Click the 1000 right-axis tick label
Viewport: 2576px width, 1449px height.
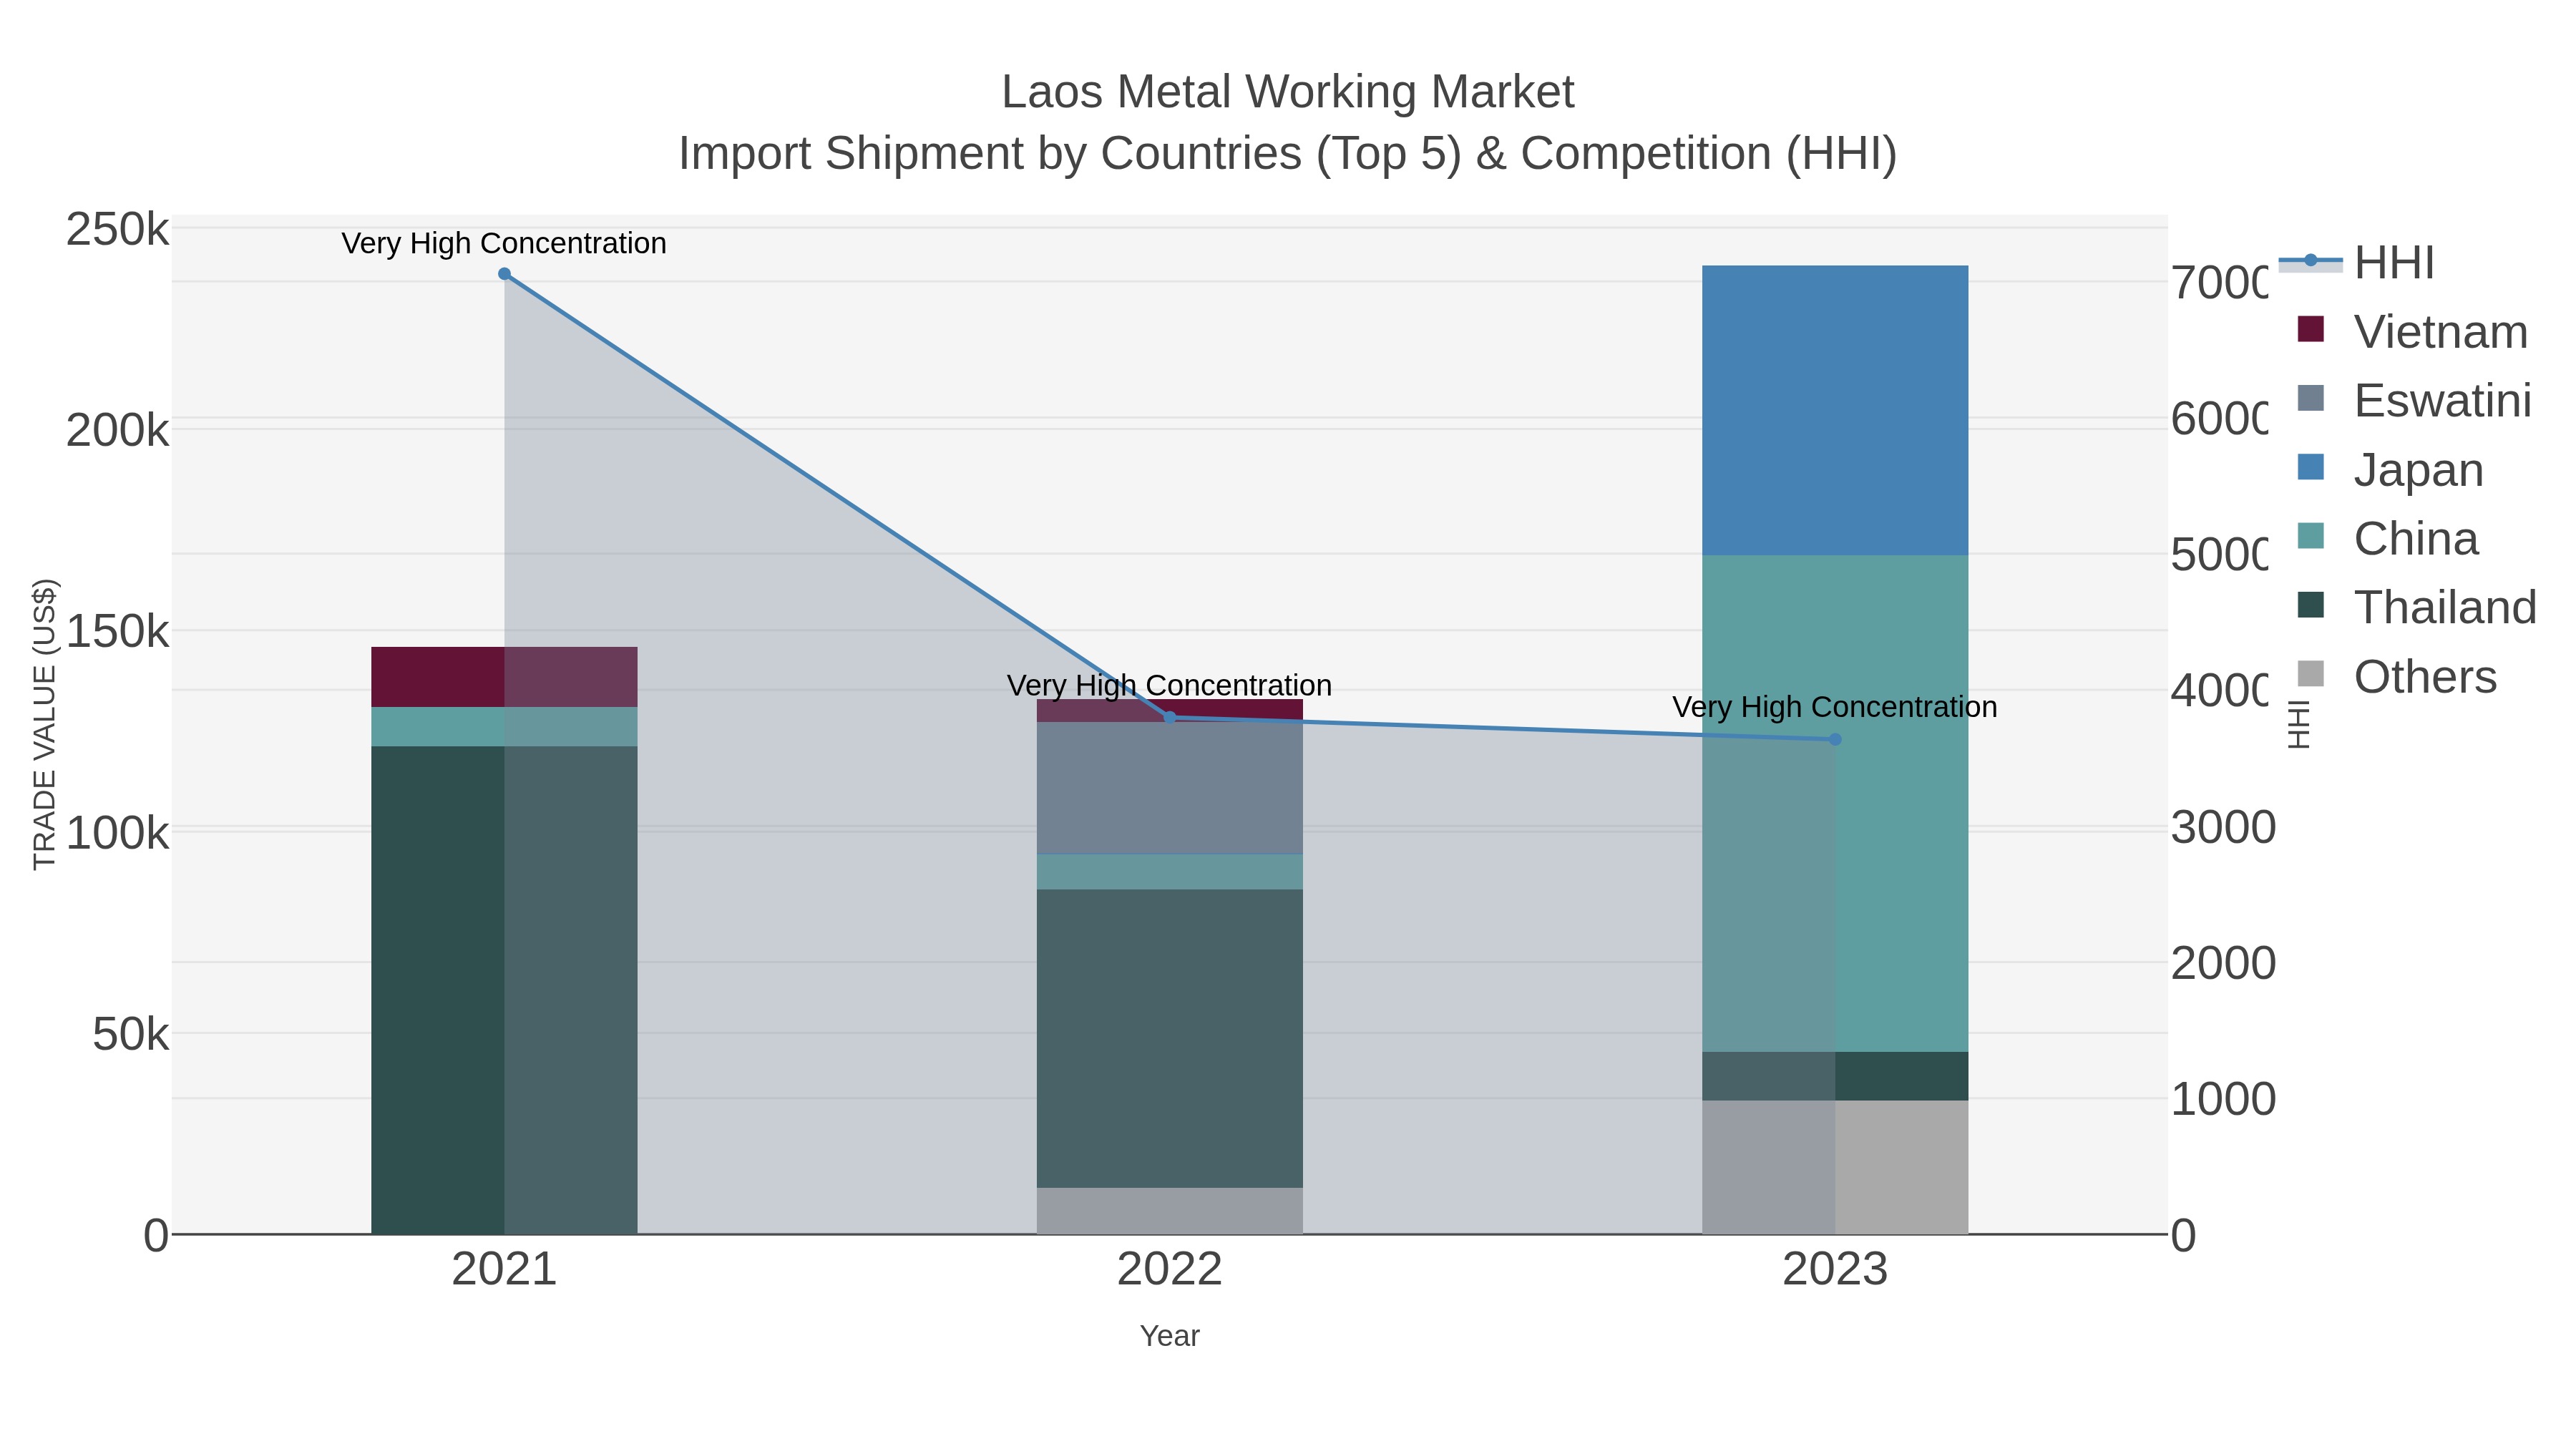coord(2223,1099)
